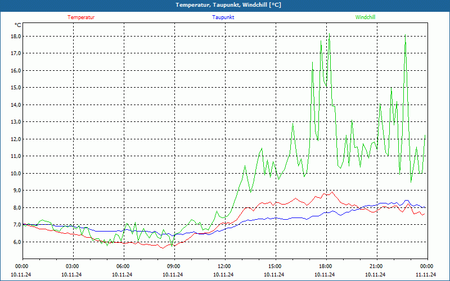Click the 12,0 value on the y-axis
The height and width of the screenshot is (281, 450).
pyautogui.click(x=15, y=139)
